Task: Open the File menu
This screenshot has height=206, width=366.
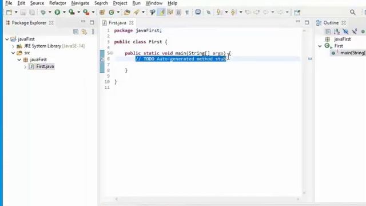Action: (9, 3)
